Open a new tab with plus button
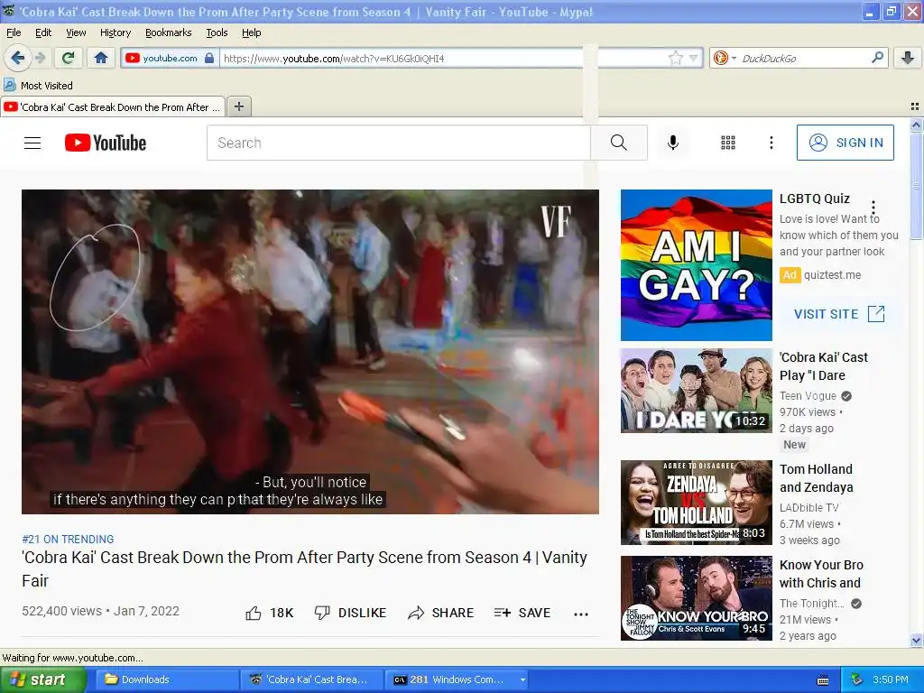The width and height of the screenshot is (924, 693). click(238, 106)
